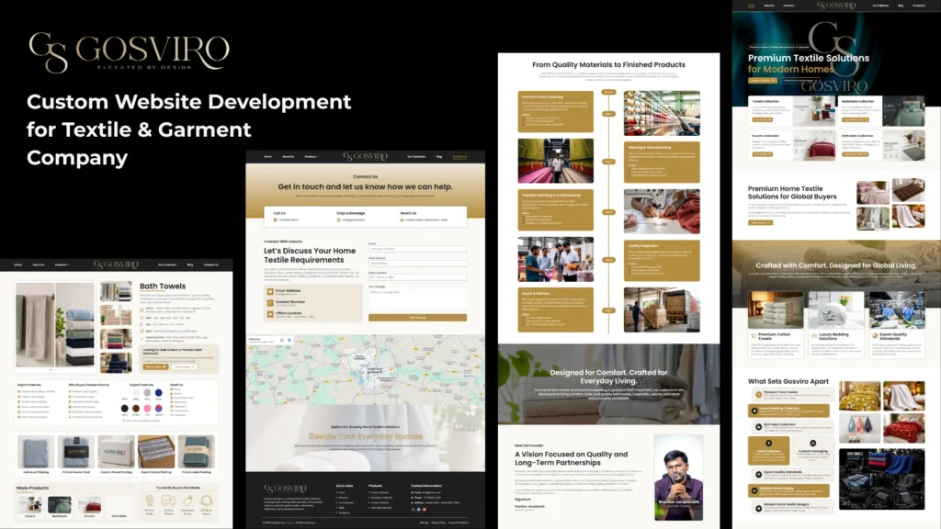Click Gosviro logo in Contact page navbar

tap(366, 156)
